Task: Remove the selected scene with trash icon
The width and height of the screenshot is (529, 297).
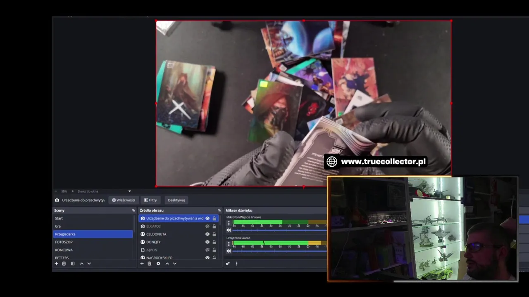Action: (64, 264)
